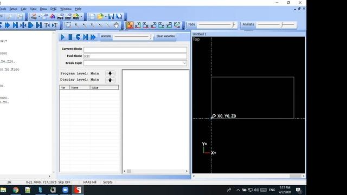
Task: Click the HAAS Mill status entry
Action: pos(90,182)
